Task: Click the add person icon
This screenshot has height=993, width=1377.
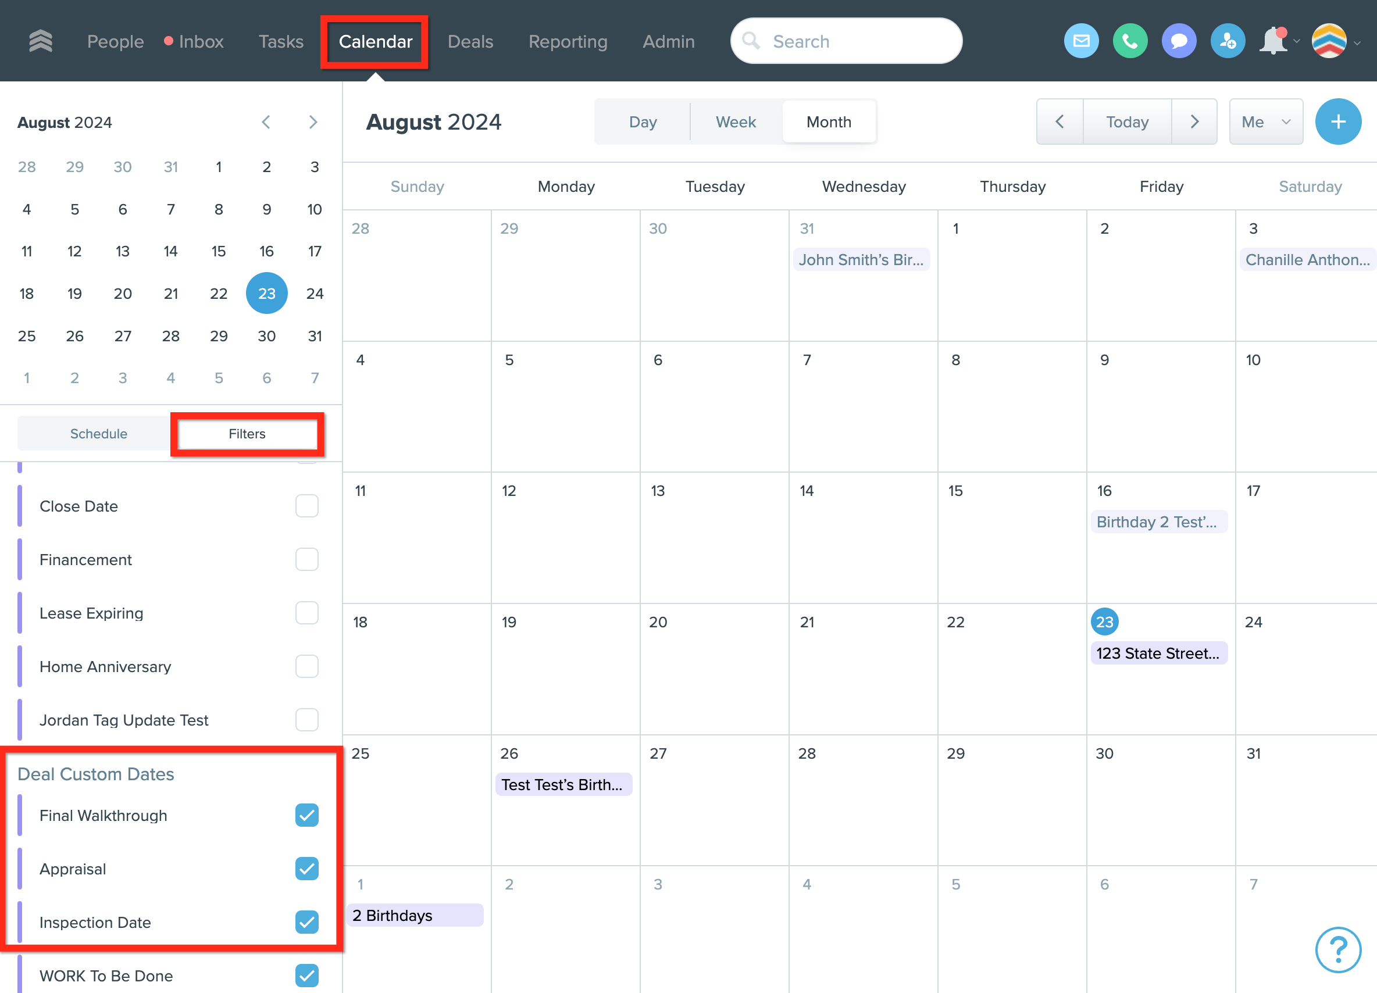Action: click(x=1228, y=41)
